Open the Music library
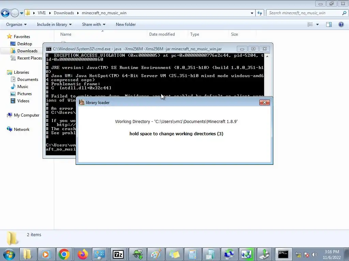The height and width of the screenshot is (261, 349). point(23,87)
